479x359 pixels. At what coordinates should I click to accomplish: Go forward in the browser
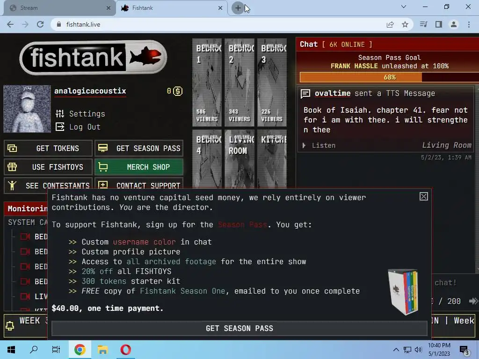pos(25,24)
